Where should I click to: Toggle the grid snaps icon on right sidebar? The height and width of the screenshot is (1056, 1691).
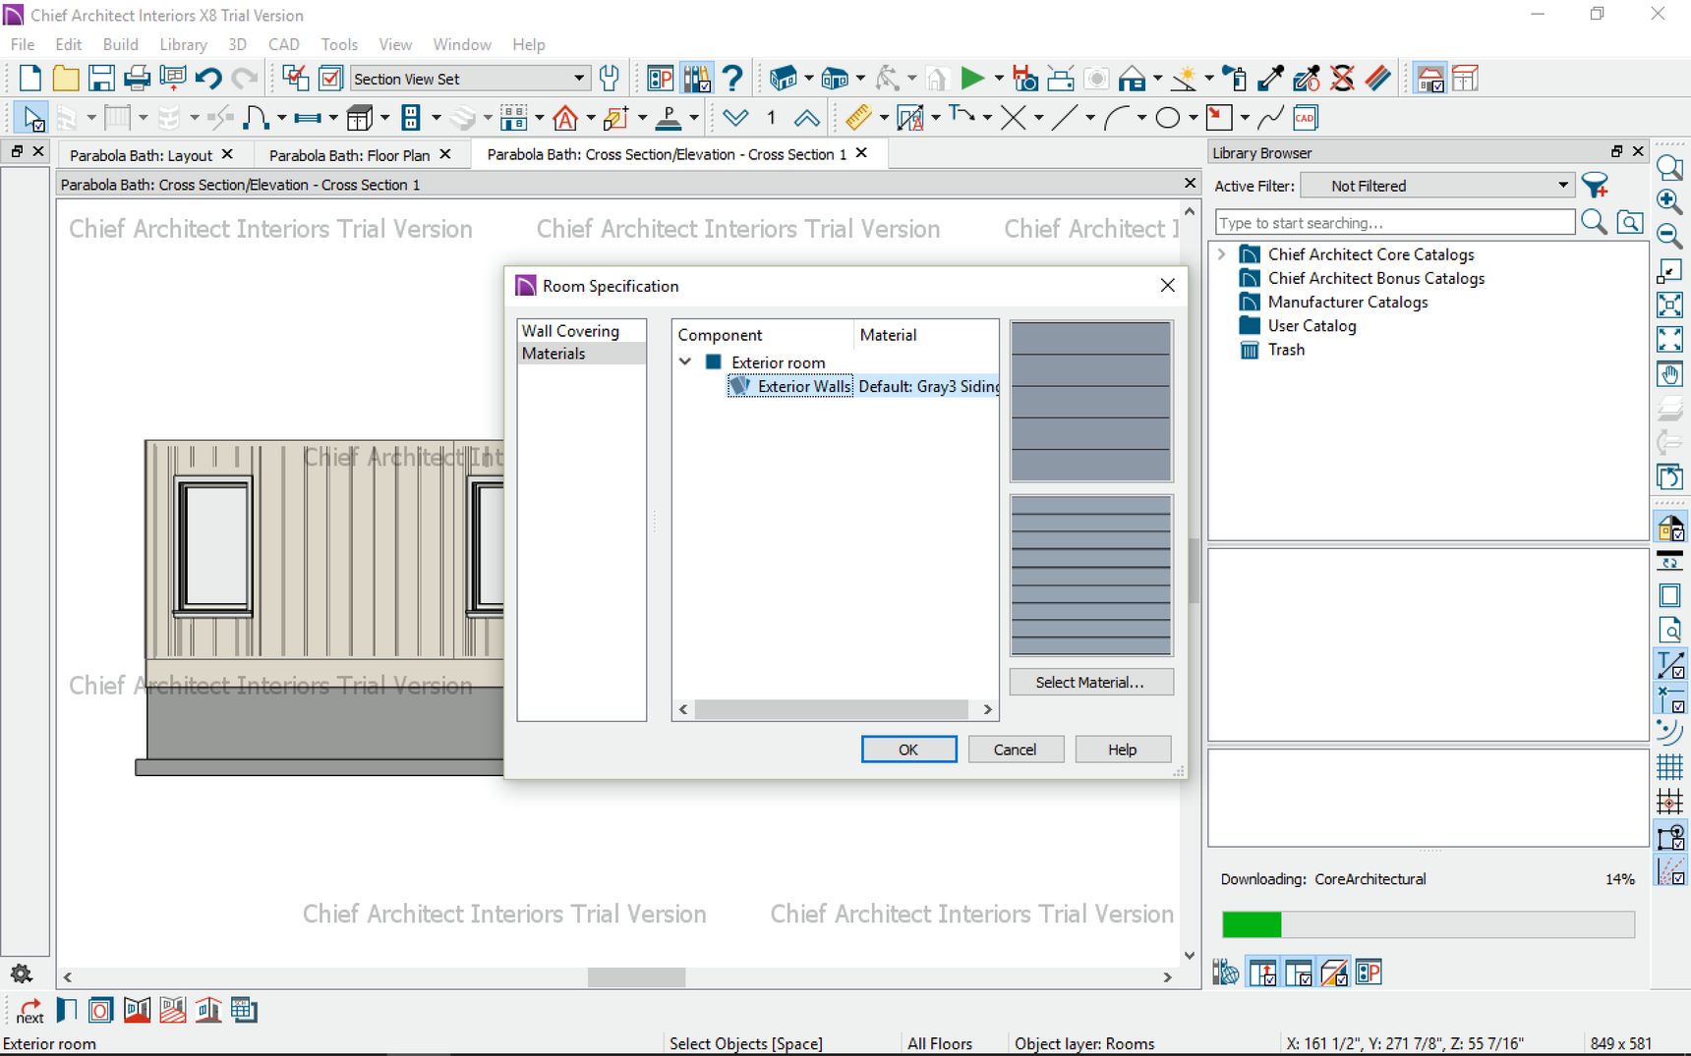pos(1669,802)
